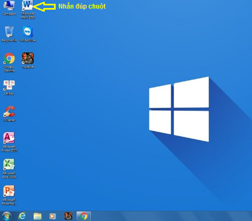This screenshot has height=221, width=252.
Task: Open the Windows Start menu orb
Action: [7, 216]
